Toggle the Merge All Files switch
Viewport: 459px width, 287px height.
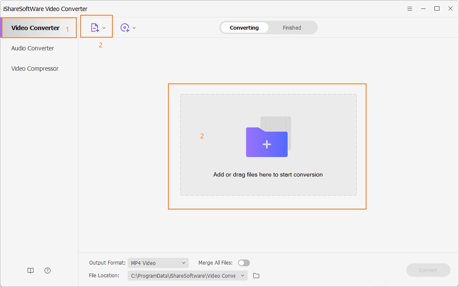tap(244, 262)
